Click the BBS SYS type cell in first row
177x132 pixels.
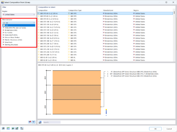tap(85, 14)
